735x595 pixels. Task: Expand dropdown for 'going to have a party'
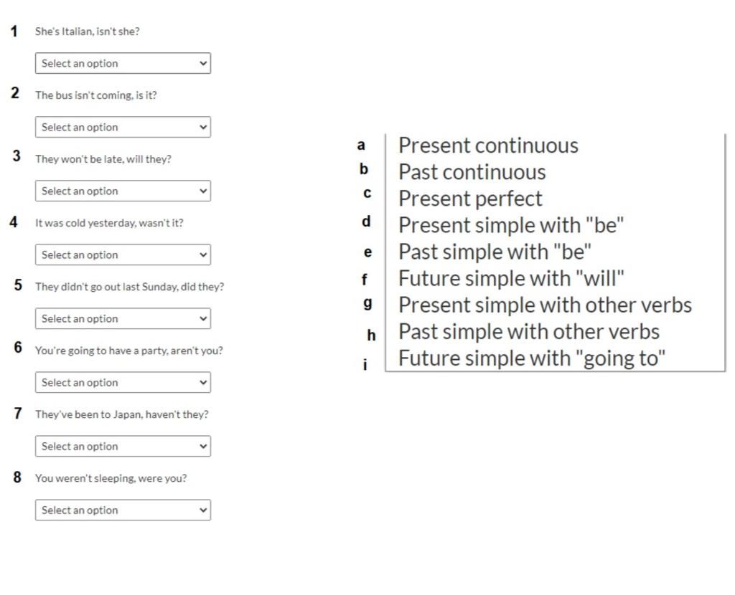(123, 383)
